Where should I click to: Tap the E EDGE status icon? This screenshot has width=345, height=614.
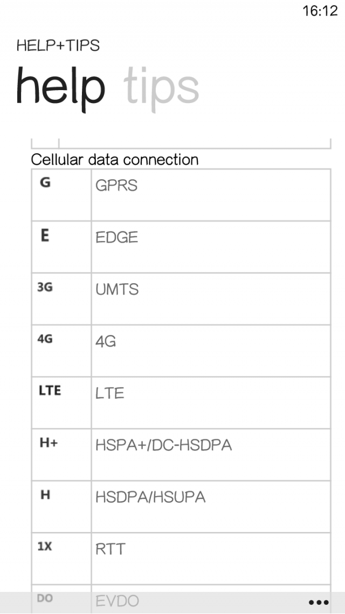point(45,236)
